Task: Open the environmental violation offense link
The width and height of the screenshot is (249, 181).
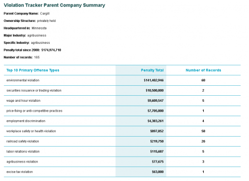Action: coord(23,80)
